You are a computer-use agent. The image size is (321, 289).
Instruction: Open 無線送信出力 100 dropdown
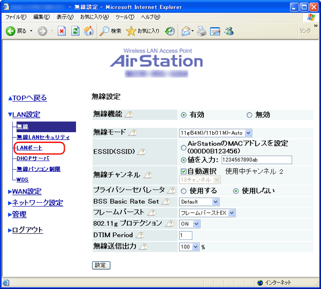pos(189,247)
